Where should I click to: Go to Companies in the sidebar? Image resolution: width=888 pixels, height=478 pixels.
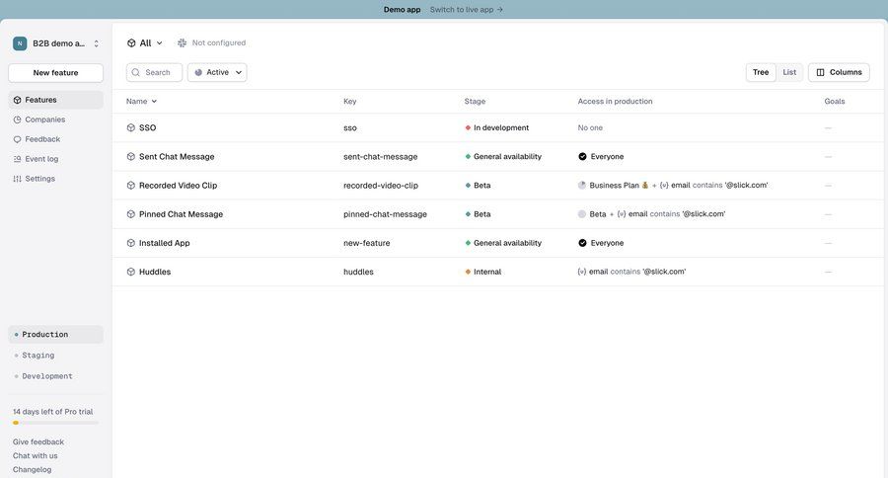point(44,119)
